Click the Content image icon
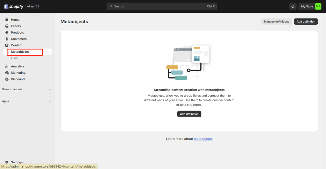 (7, 45)
